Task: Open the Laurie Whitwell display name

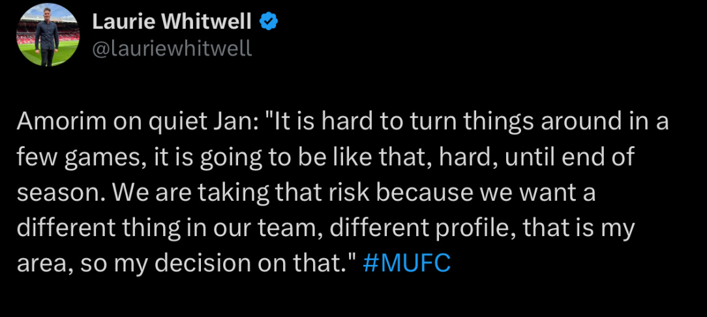Action: pos(172,21)
